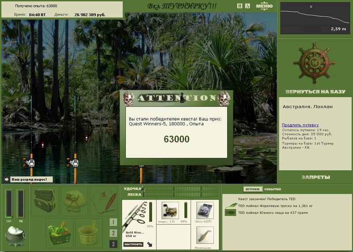Click the rod condition gauge showing 99%

[x=150, y=212]
